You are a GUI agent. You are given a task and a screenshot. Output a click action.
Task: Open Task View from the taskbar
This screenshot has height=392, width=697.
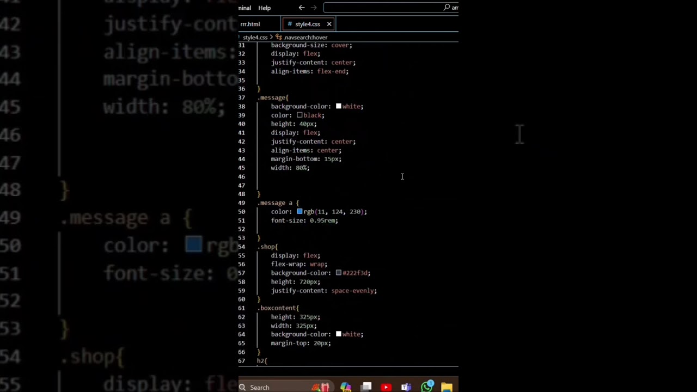click(x=366, y=387)
